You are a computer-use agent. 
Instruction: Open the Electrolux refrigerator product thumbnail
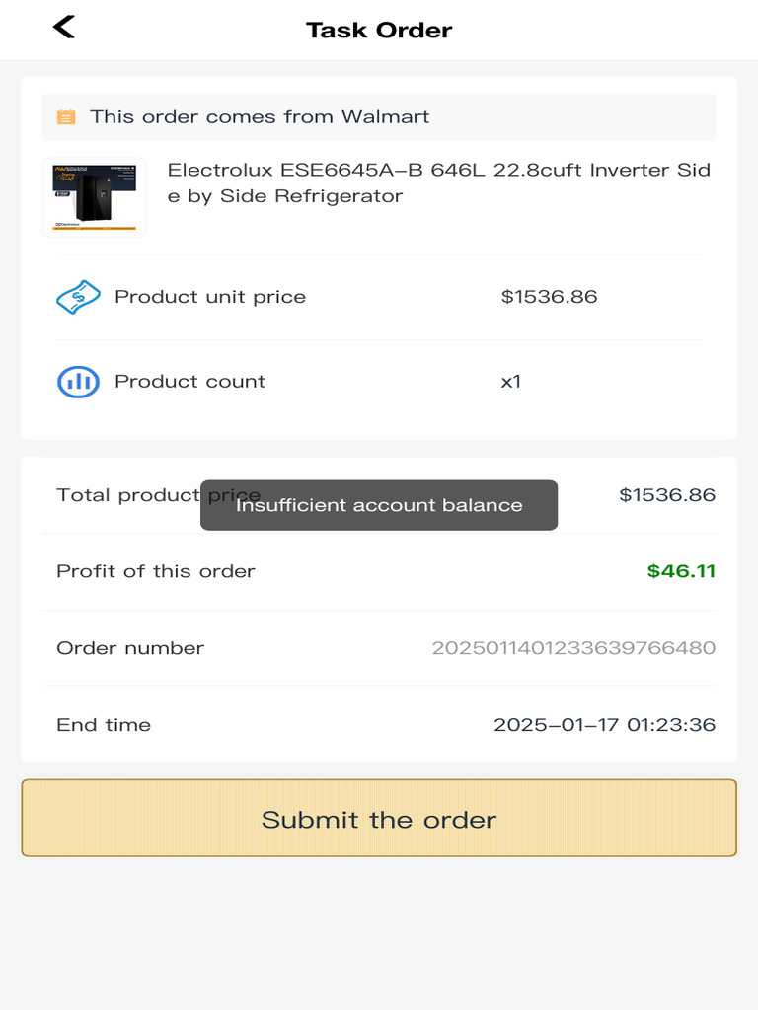[x=94, y=197]
